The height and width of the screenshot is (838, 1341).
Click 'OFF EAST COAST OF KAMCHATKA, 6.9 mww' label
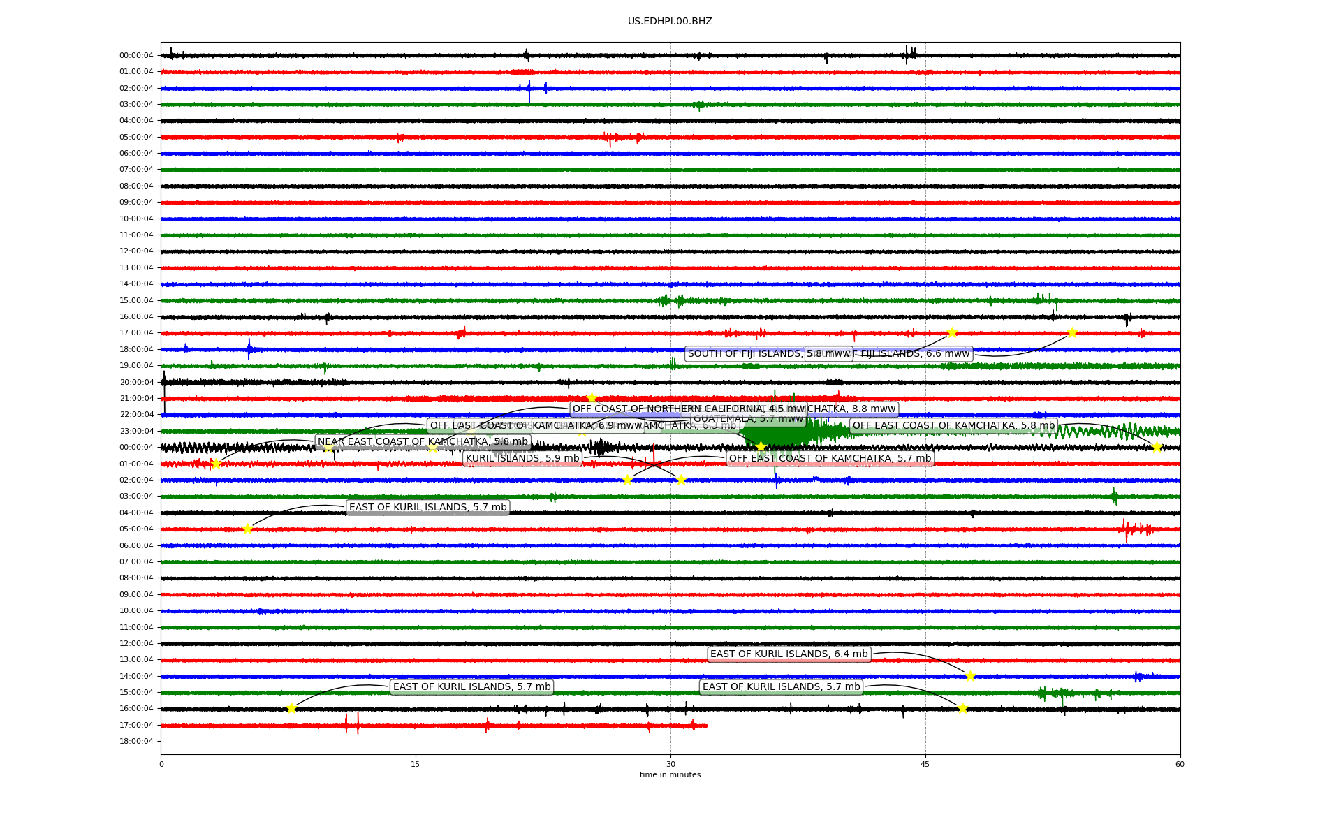(x=536, y=426)
